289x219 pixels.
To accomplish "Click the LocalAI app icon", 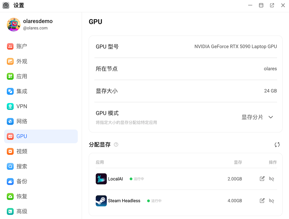I will coord(101,179).
